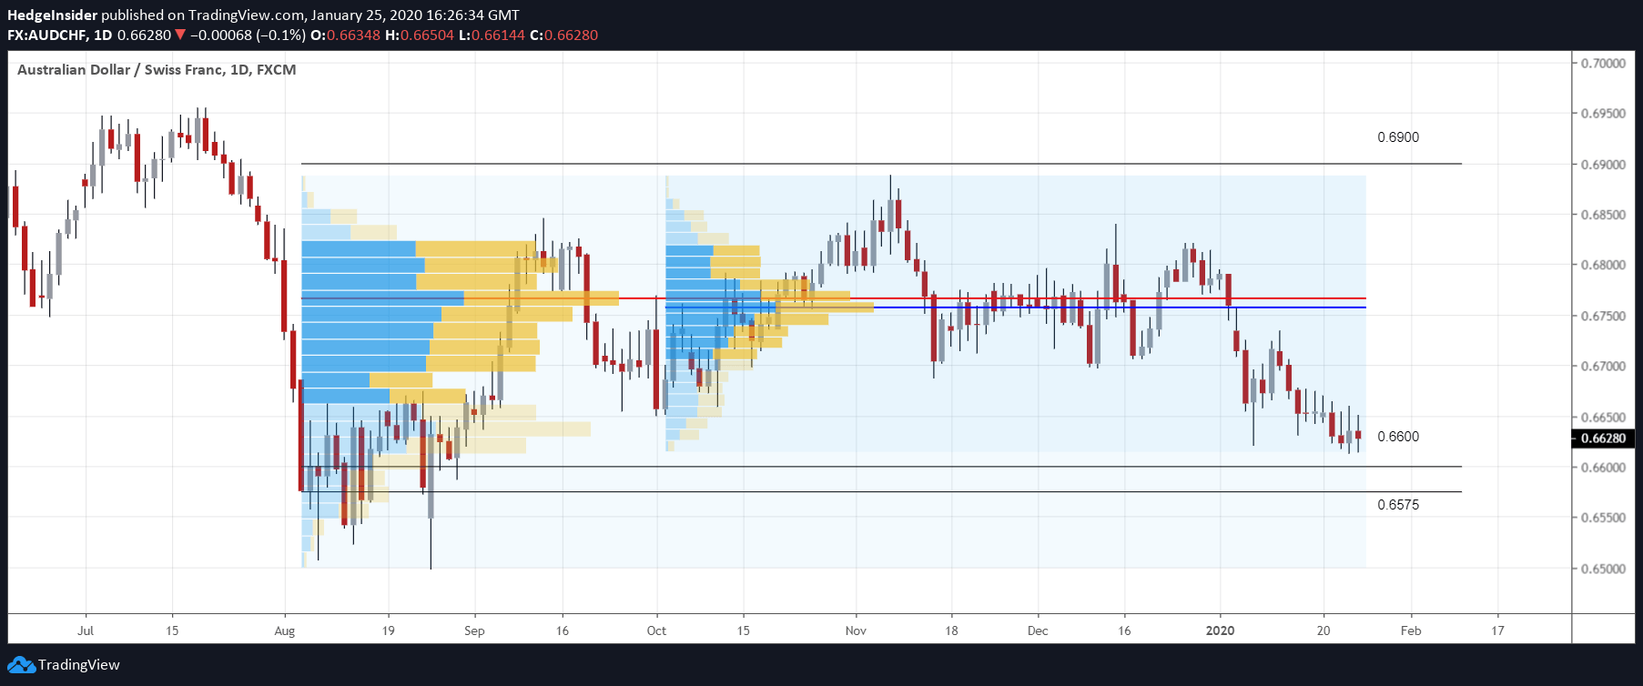Click the 0.6575 level label
1643x686 pixels.
pos(1398,505)
